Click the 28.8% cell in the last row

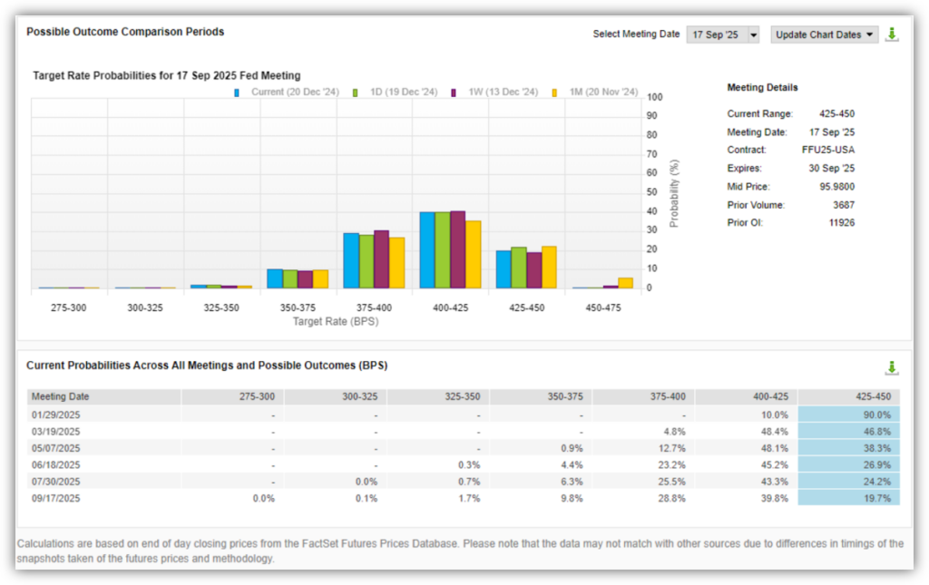tap(643, 498)
